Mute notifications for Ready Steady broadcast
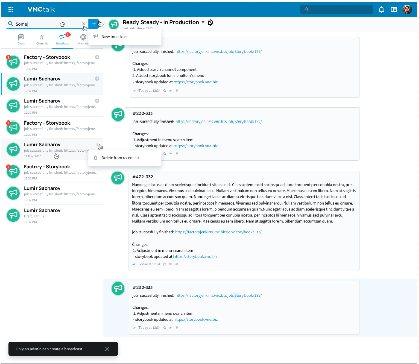This screenshot has height=364, width=419. [x=211, y=23]
